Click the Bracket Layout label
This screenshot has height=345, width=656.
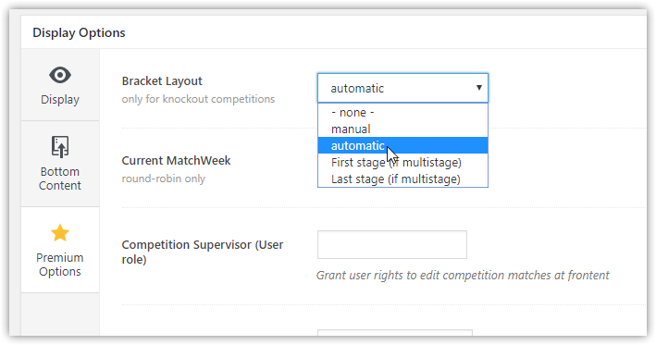click(162, 81)
